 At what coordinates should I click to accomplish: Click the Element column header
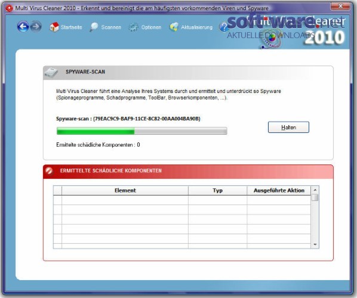[x=125, y=191]
